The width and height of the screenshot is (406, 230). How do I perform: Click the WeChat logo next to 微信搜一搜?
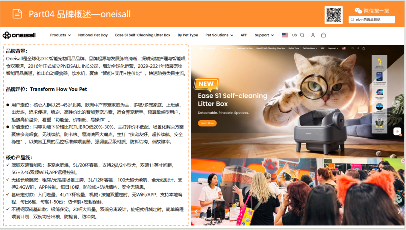point(358,11)
